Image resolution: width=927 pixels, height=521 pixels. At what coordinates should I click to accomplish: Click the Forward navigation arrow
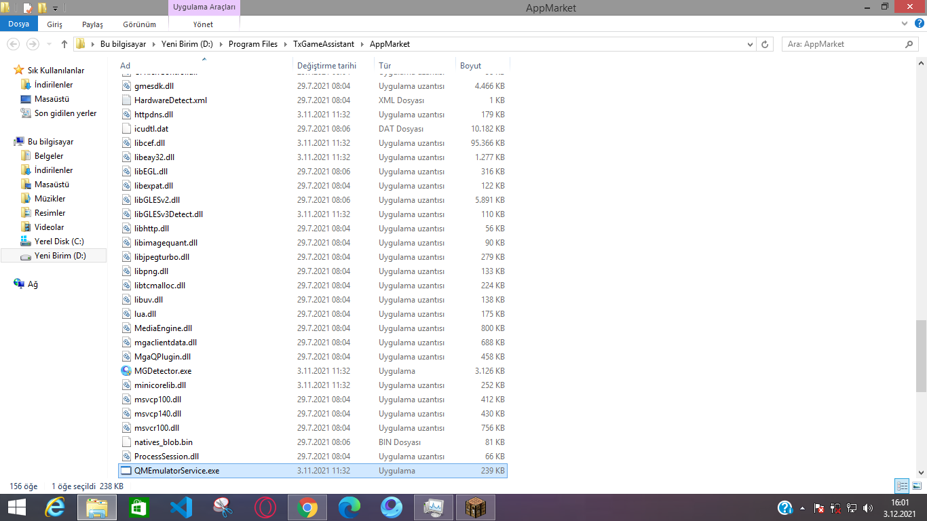tap(33, 44)
